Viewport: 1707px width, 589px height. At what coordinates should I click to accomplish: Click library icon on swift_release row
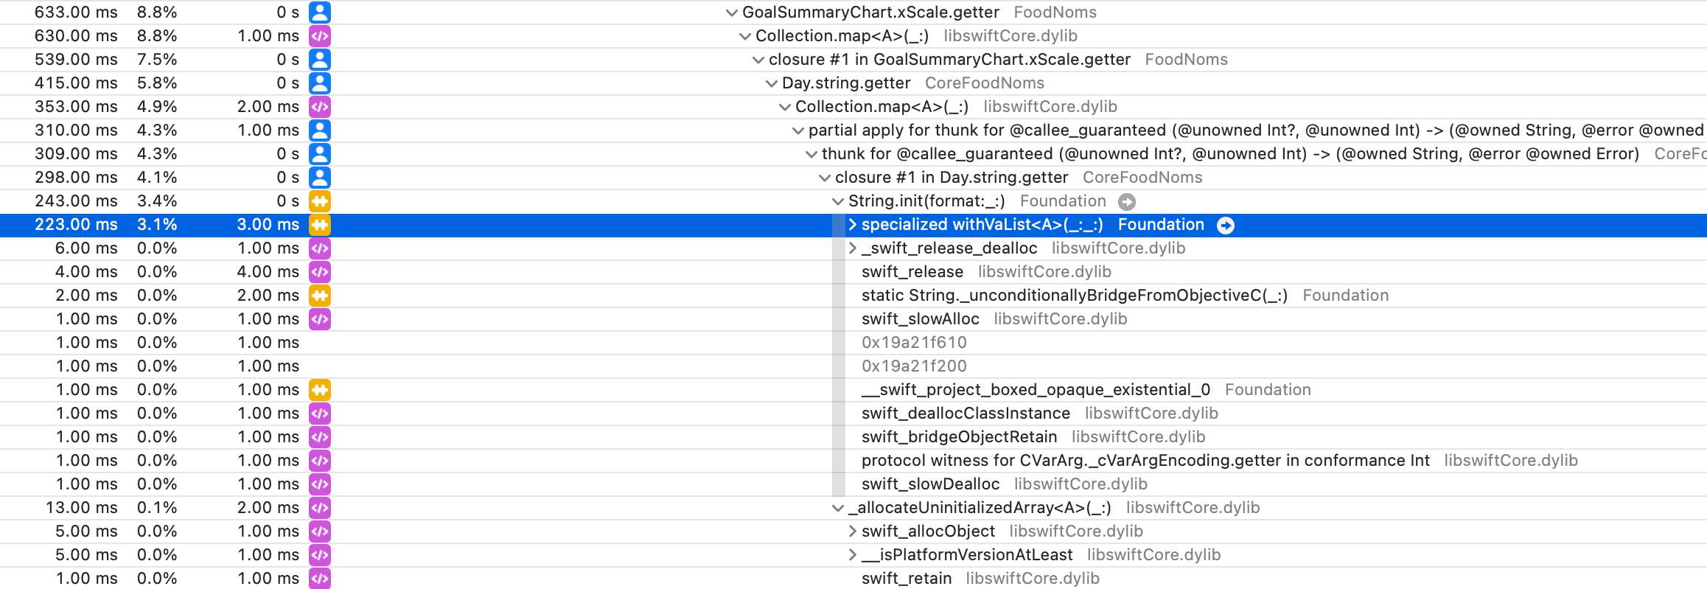point(320,272)
